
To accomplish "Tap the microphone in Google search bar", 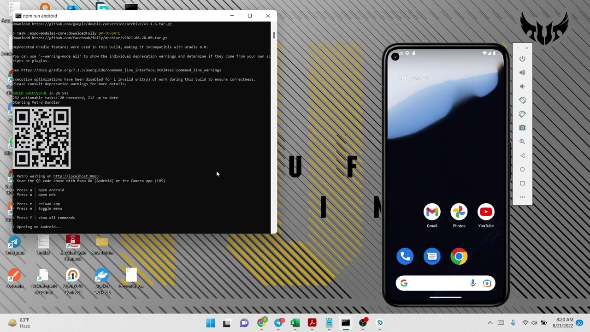I will tap(473, 283).
